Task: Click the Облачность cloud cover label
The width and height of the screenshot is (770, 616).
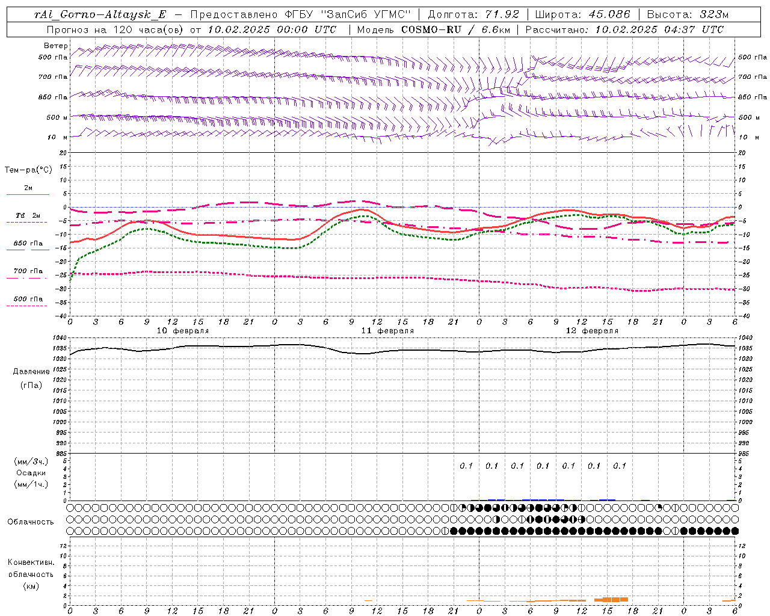Action: tap(31, 522)
